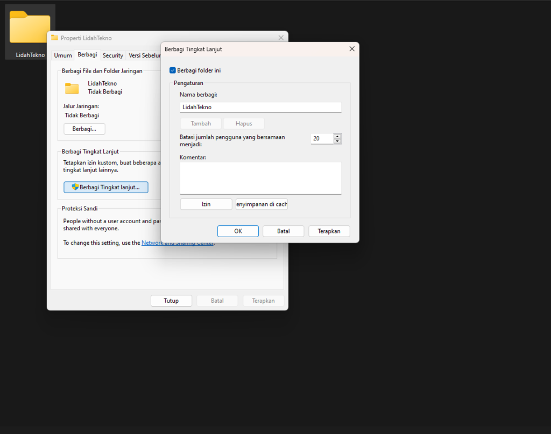Open the Penyimpanan di cache button
This screenshot has height=434, width=551.
pyautogui.click(x=262, y=204)
